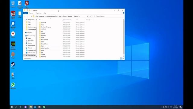Open the Поделиться ribbon tab
Screen dimensions: 193x109
[39, 13]
